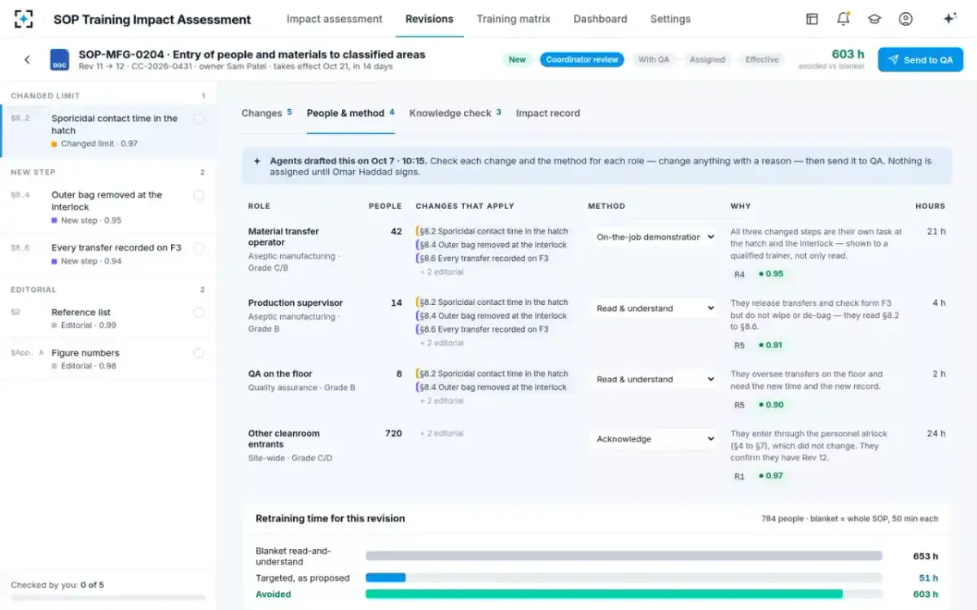Open method dropdown for QA on the floor
Screen dimensions: 977x610
[x=655, y=379]
